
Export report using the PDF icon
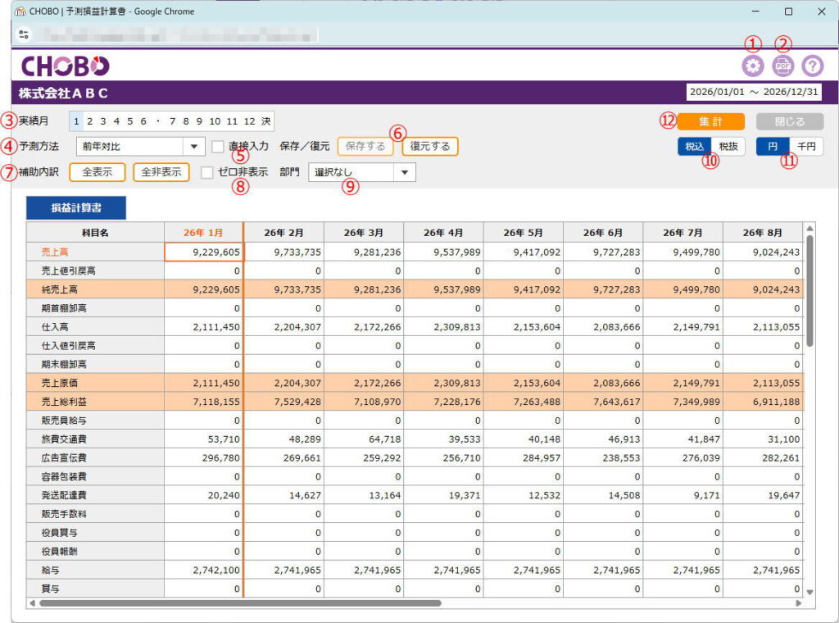point(782,66)
